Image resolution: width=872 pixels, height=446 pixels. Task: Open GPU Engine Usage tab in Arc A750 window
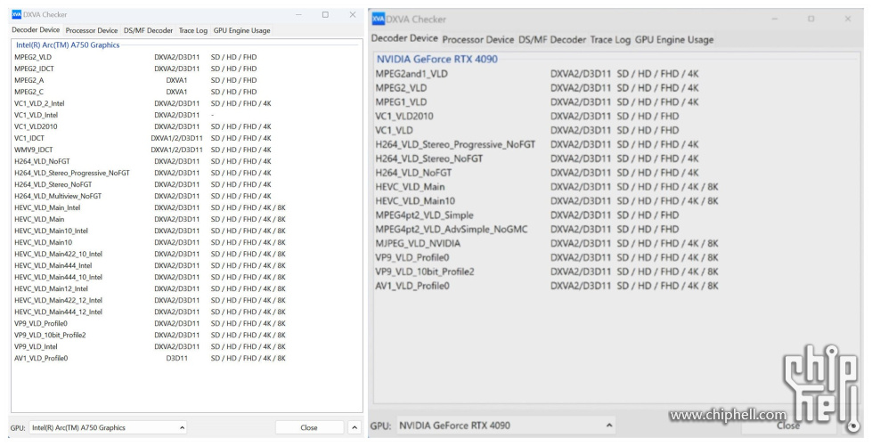(242, 30)
